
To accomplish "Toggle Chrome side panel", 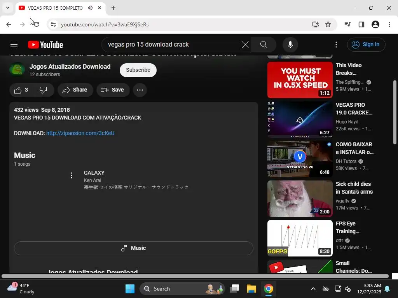I will pos(361,24).
